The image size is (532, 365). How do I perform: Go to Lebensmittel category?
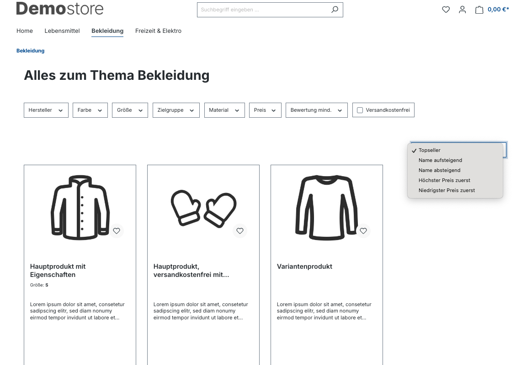(62, 31)
